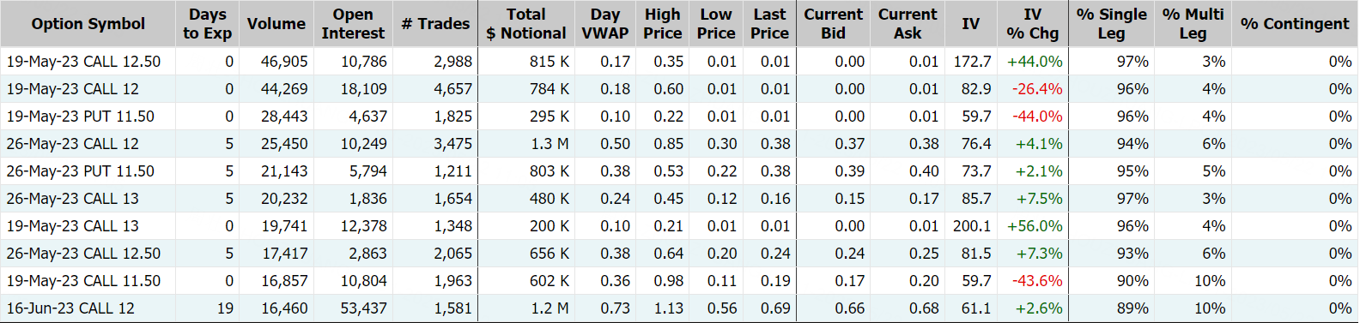
Task: Click the +56.0% IV change cell
Action: click(1035, 226)
